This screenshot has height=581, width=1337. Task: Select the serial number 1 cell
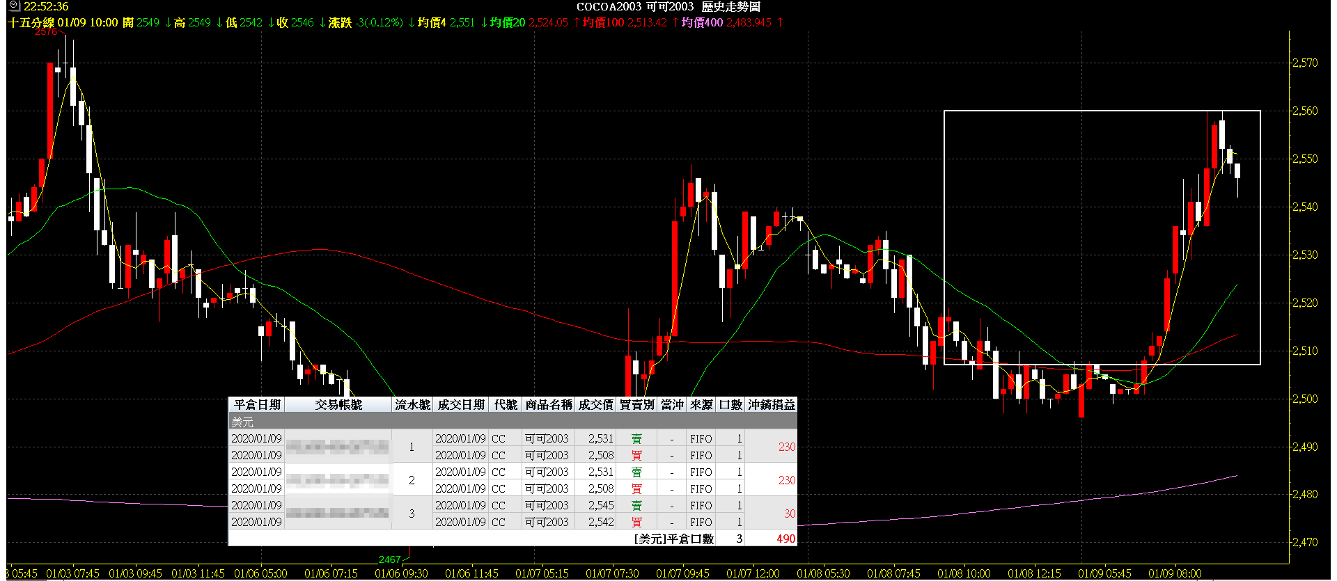[412, 447]
